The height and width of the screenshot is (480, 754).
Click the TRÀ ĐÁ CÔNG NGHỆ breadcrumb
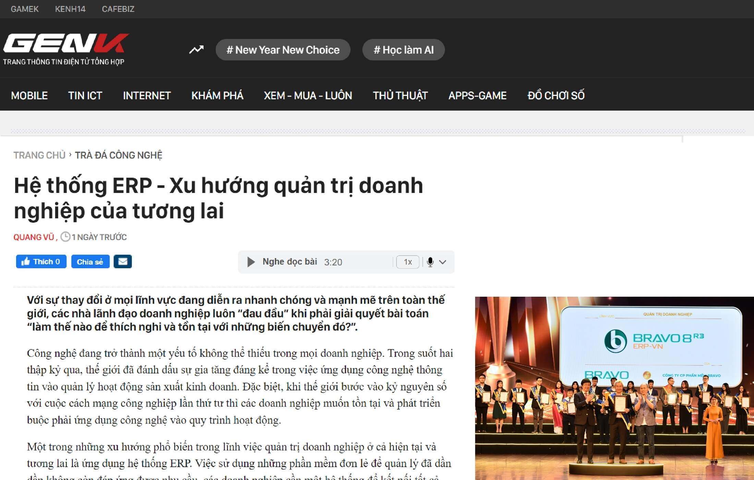coord(119,155)
